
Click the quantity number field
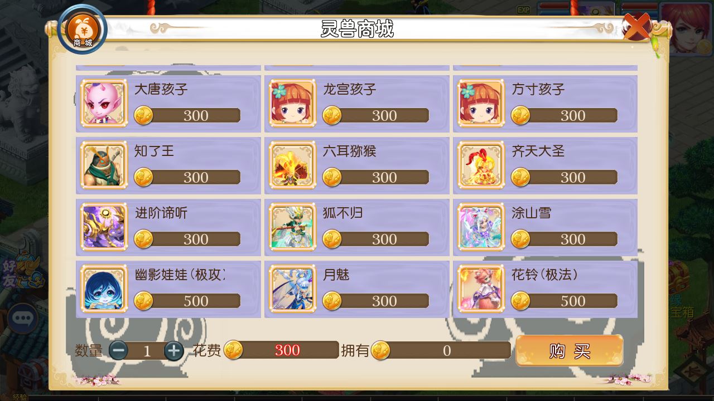(147, 351)
